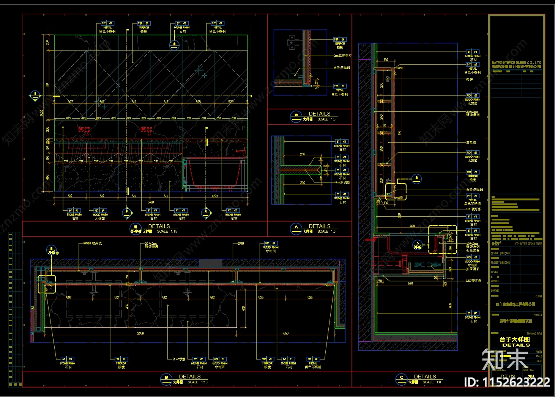Click the SCALE 1:10 label

tap(198, 382)
